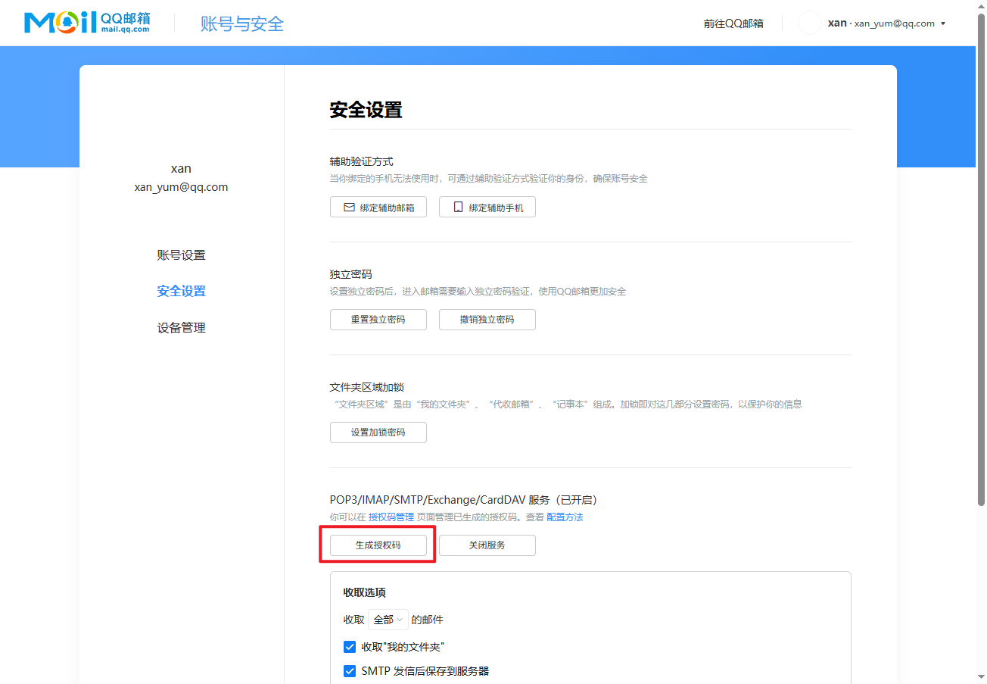The width and height of the screenshot is (987, 684).
Task: Open the 配置方法 link
Action: 565,517
